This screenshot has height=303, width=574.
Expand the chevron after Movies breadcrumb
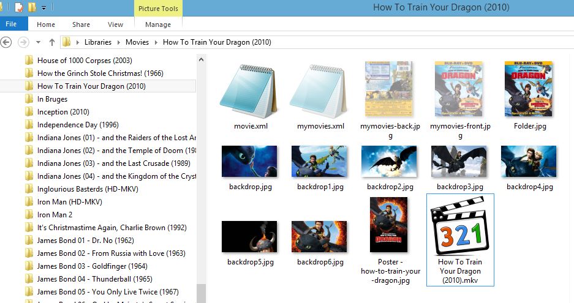[x=156, y=42]
